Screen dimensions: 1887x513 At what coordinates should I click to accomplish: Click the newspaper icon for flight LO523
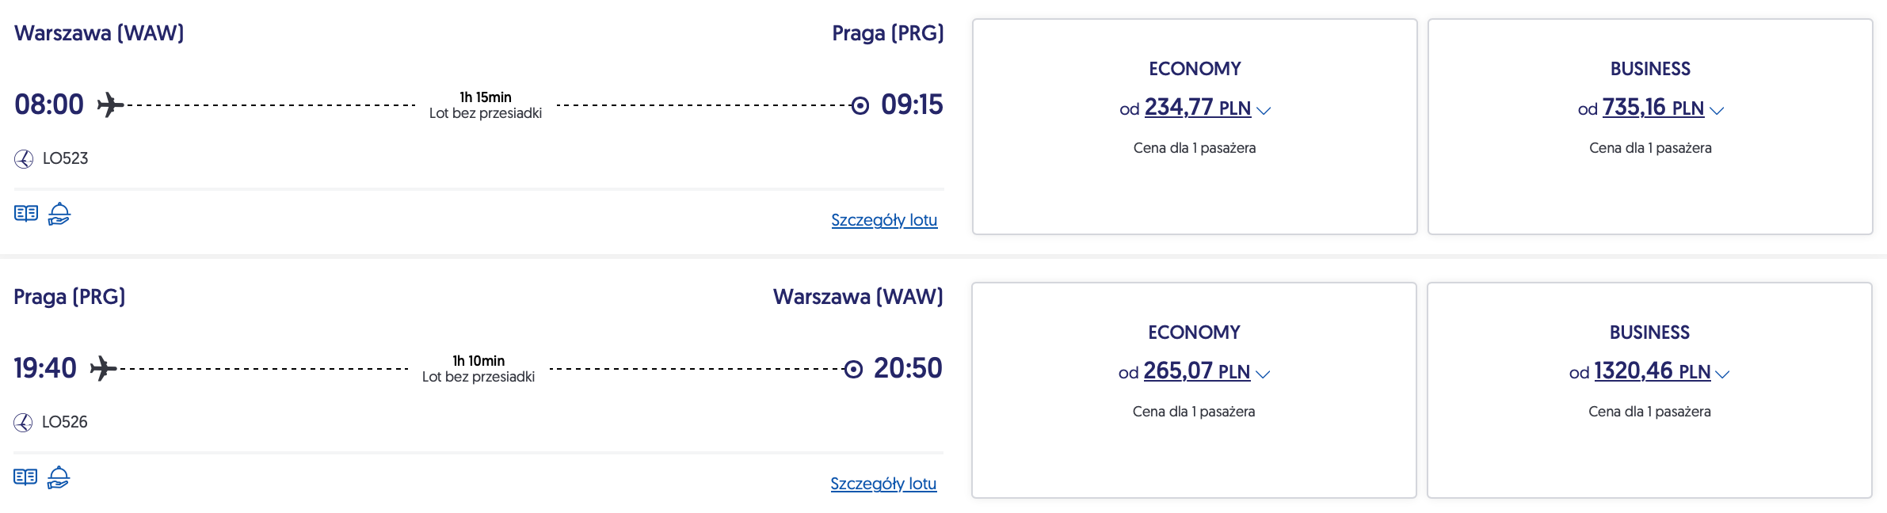[26, 214]
